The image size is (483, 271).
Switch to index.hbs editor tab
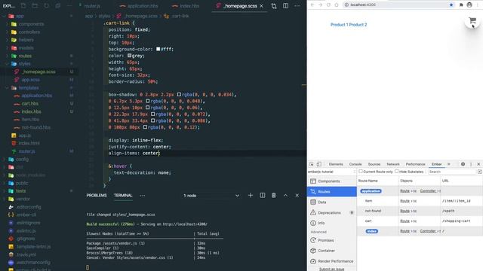pyautogui.click(x=186, y=6)
